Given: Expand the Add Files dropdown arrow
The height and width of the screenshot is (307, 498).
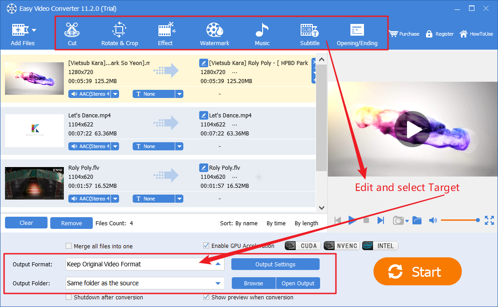Looking at the screenshot, I should pyautogui.click(x=34, y=30).
